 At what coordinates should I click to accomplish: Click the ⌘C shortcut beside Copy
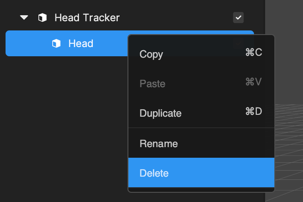click(x=254, y=52)
